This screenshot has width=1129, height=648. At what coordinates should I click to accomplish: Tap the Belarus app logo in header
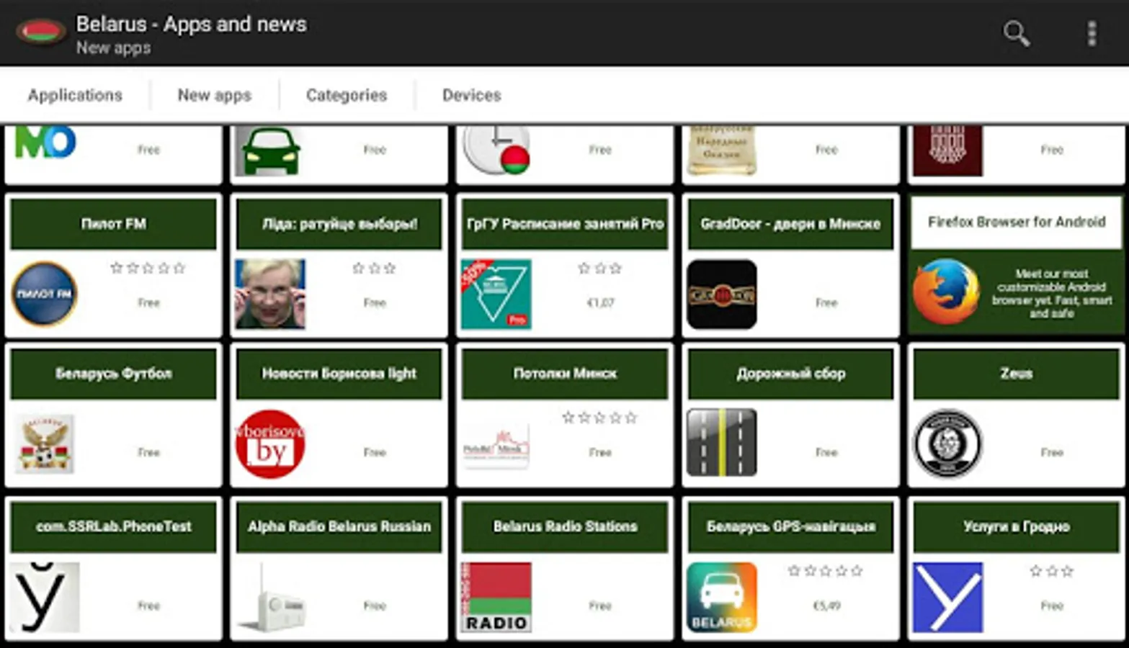40,33
